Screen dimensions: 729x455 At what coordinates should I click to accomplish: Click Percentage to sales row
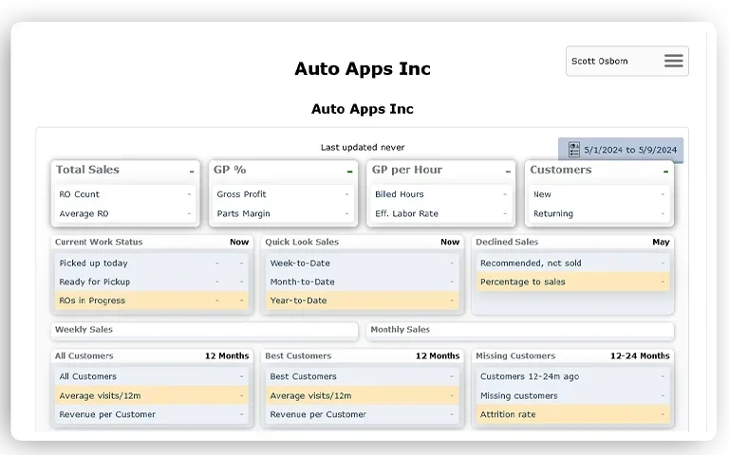(x=572, y=282)
